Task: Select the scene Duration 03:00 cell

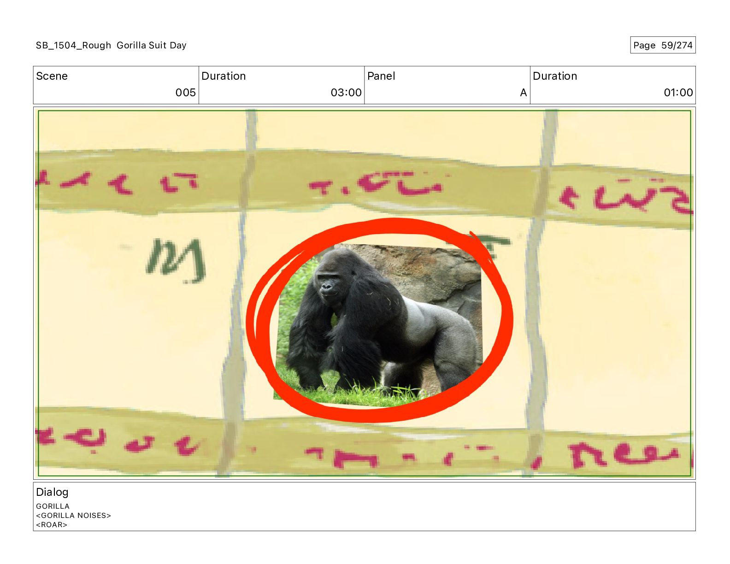Action: tap(282, 85)
